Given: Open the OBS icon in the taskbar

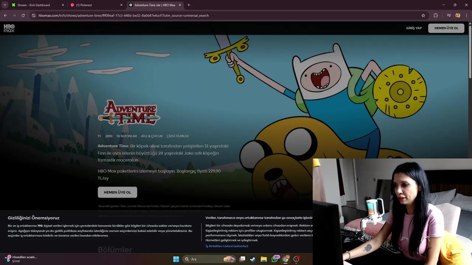Looking at the screenshot, I should point(296,259).
